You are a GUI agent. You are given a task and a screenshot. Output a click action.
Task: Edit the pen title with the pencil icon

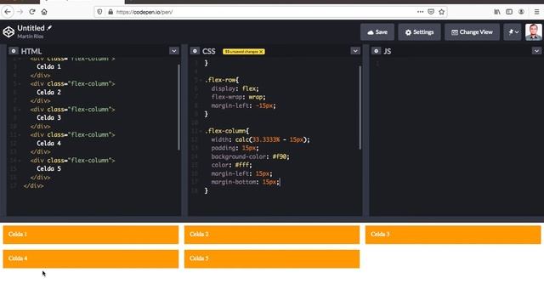click(x=49, y=28)
